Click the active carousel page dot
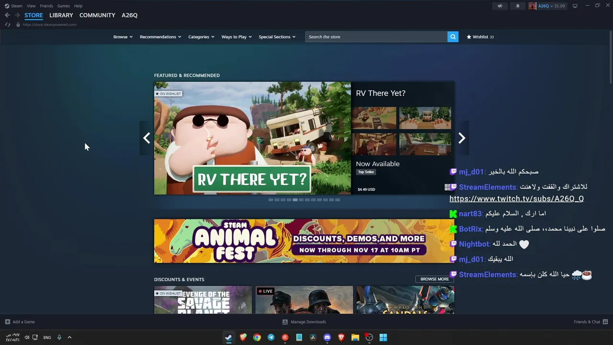 tap(295, 200)
